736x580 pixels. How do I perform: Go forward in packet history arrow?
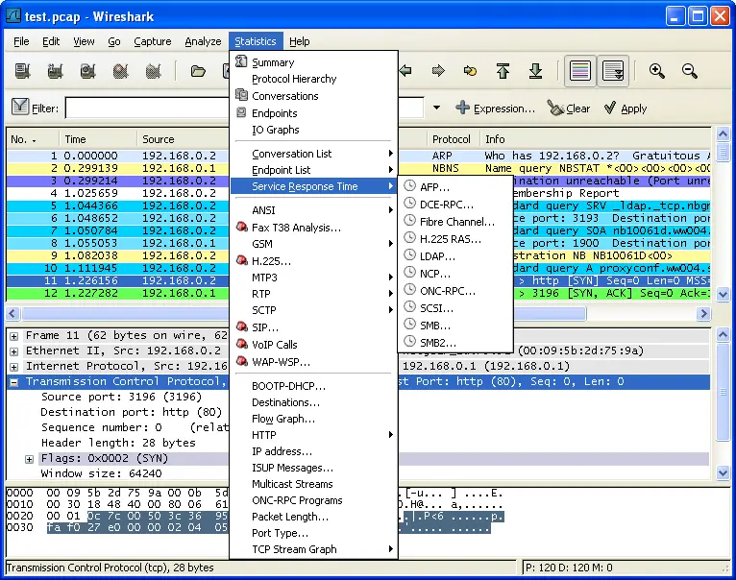(x=437, y=71)
